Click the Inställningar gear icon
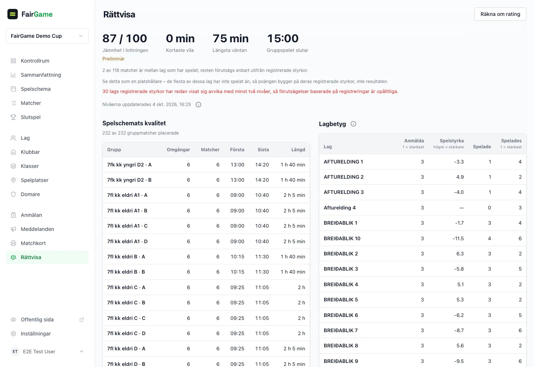 tap(13, 334)
